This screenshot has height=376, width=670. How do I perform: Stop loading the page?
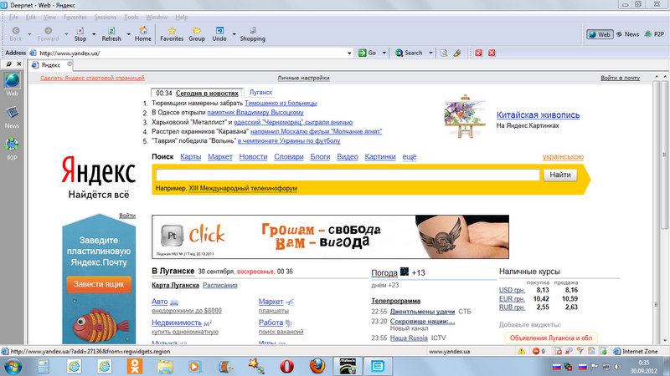coord(80,33)
